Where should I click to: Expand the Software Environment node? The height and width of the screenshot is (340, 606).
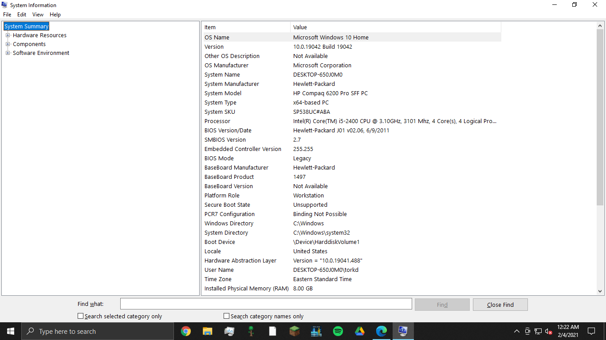click(x=8, y=53)
